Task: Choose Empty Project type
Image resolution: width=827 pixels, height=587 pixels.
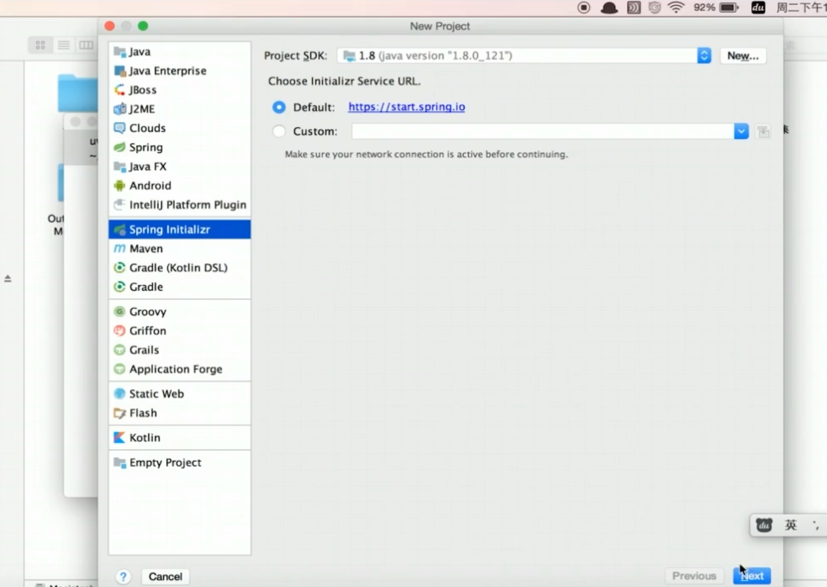Action: pos(179,463)
